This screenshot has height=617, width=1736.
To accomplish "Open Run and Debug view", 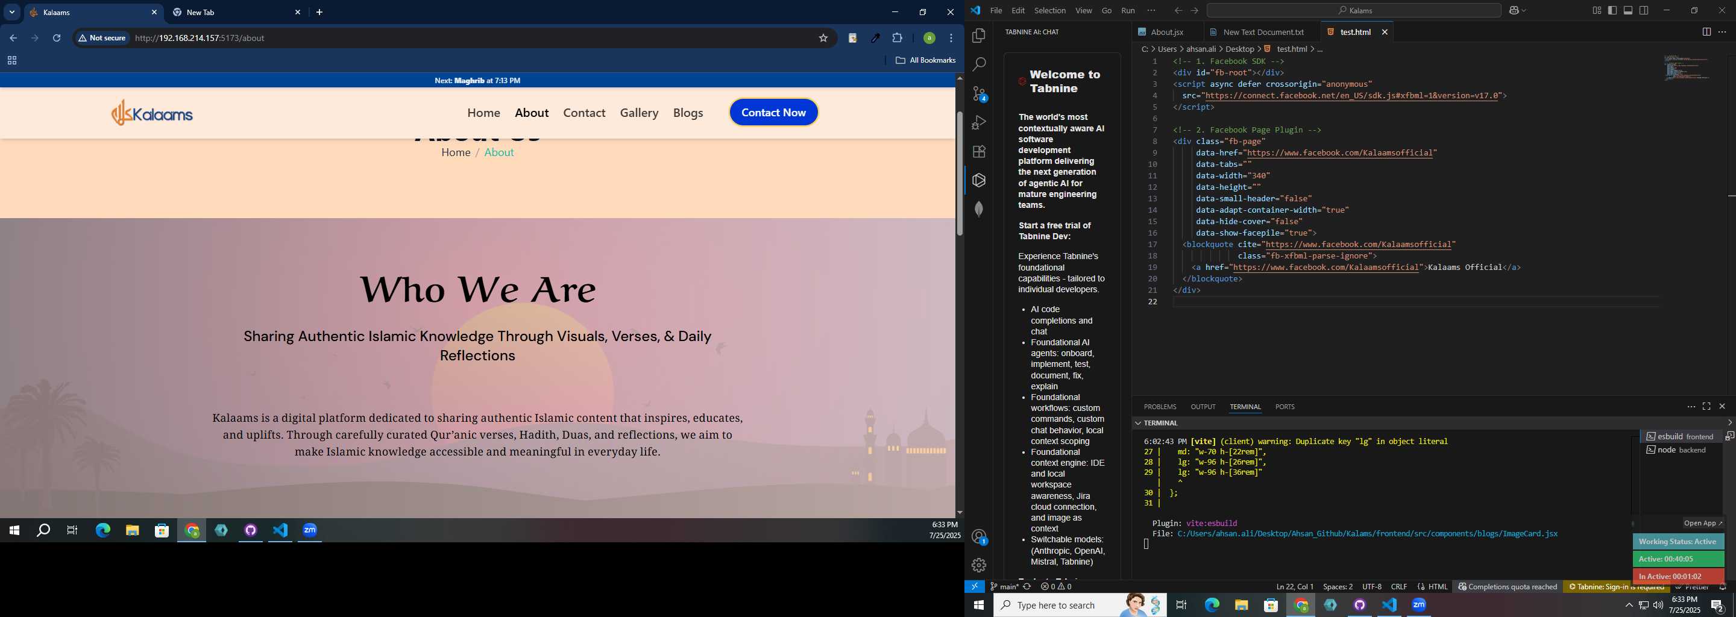I will tap(978, 122).
